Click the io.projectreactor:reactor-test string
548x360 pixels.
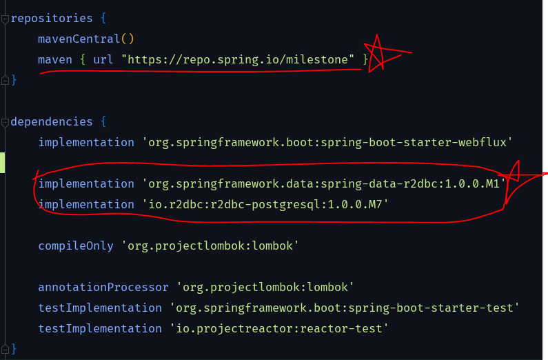[x=279, y=328]
